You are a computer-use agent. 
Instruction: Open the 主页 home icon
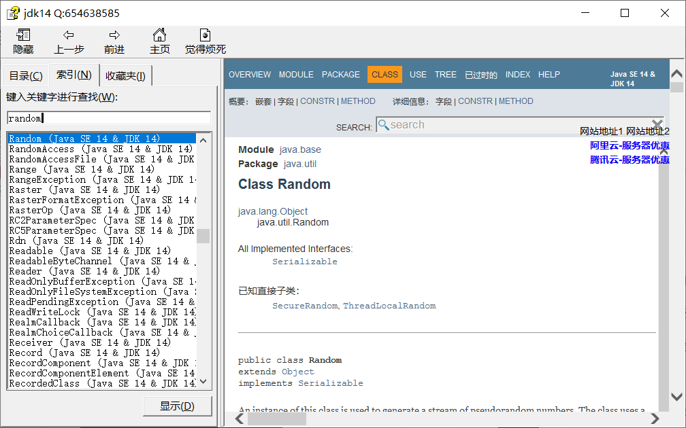click(160, 35)
